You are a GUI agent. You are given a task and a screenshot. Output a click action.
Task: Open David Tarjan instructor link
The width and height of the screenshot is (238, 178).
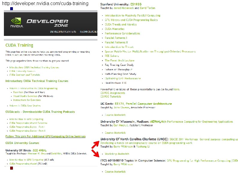[x=147, y=8]
